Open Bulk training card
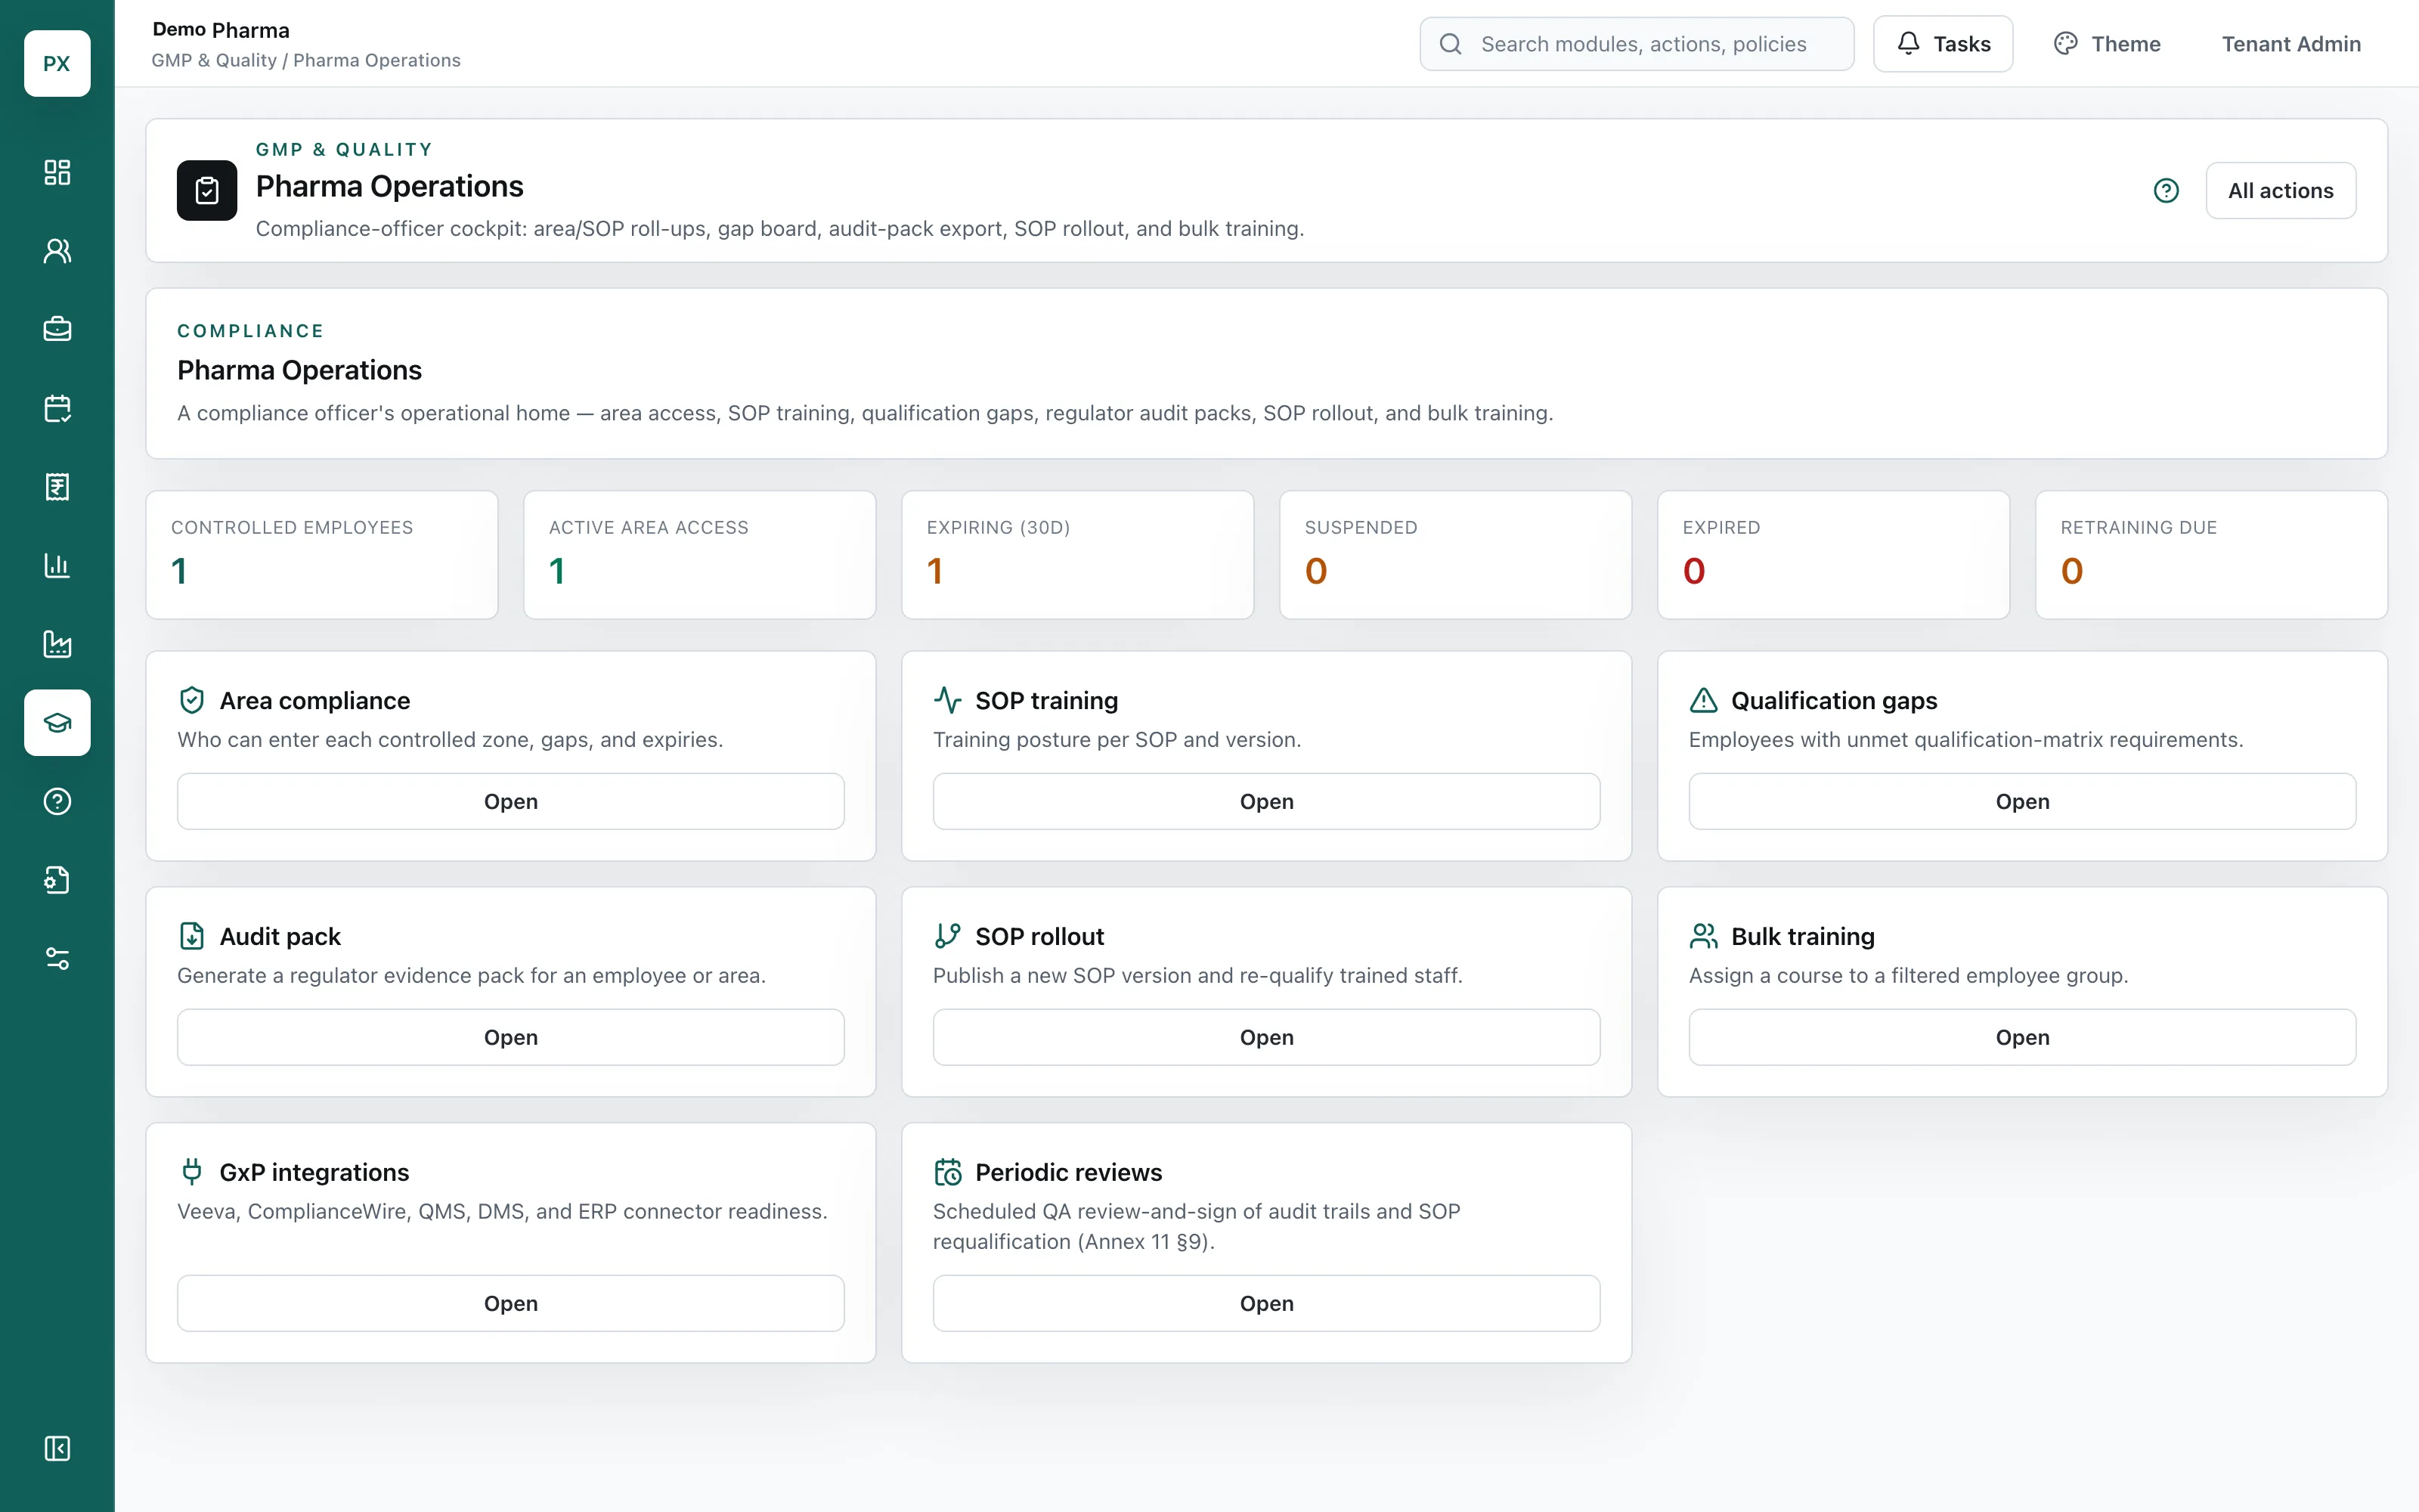Viewport: 2419px width, 1512px height. point(2022,1037)
